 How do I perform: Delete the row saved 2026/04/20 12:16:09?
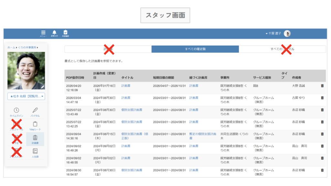pyautogui.click(x=322, y=86)
